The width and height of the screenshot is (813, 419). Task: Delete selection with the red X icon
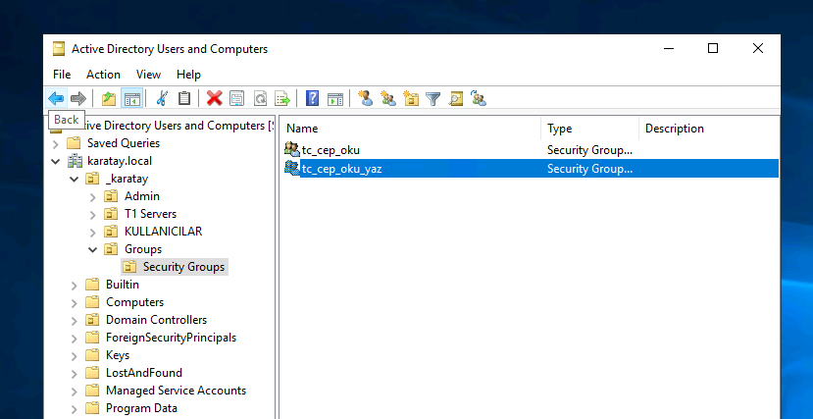[x=214, y=98]
